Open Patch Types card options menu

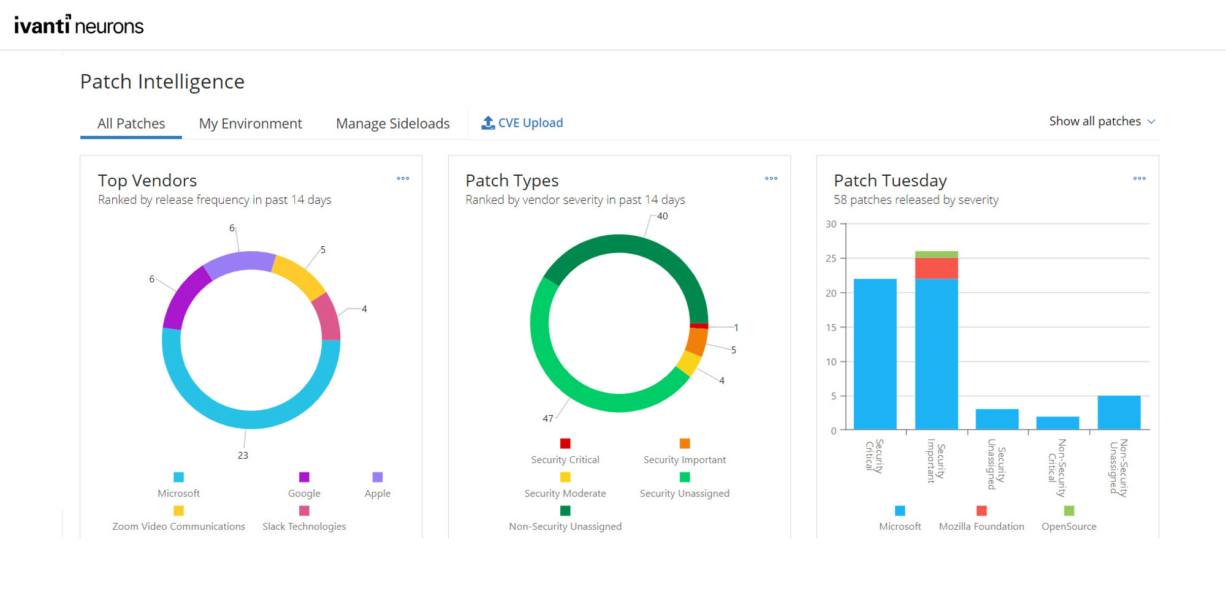(771, 179)
